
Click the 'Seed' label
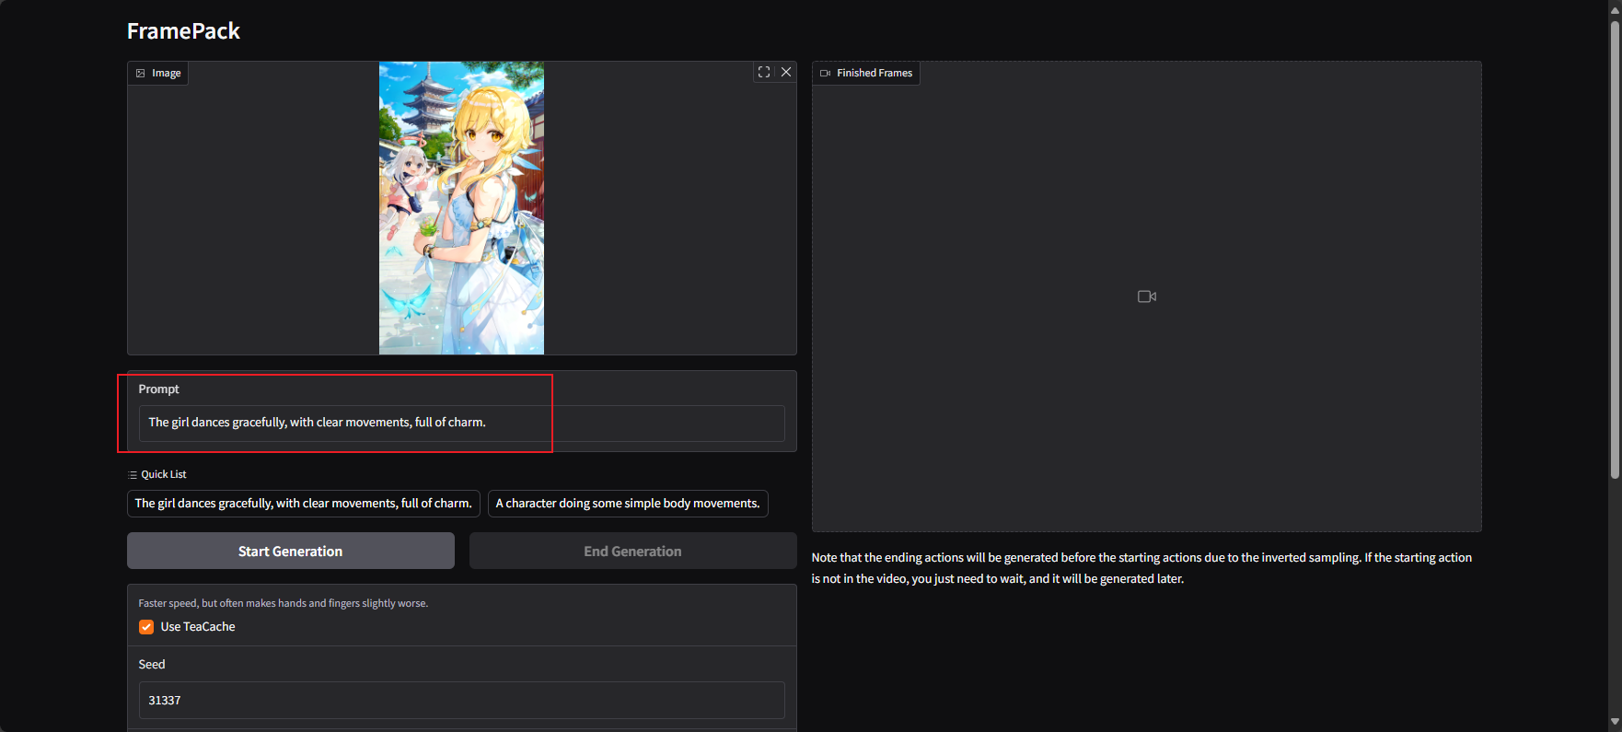[x=152, y=665]
